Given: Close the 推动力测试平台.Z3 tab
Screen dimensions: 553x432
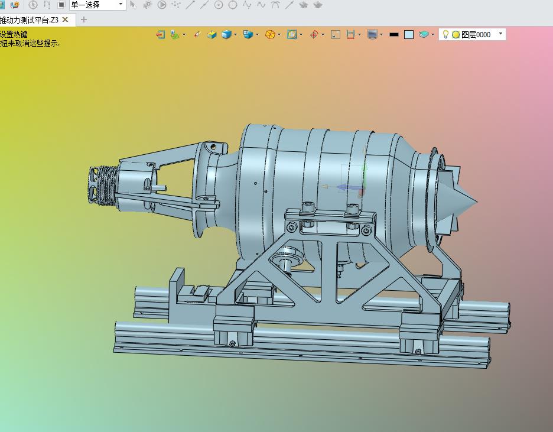Looking at the screenshot, I should pos(65,20).
